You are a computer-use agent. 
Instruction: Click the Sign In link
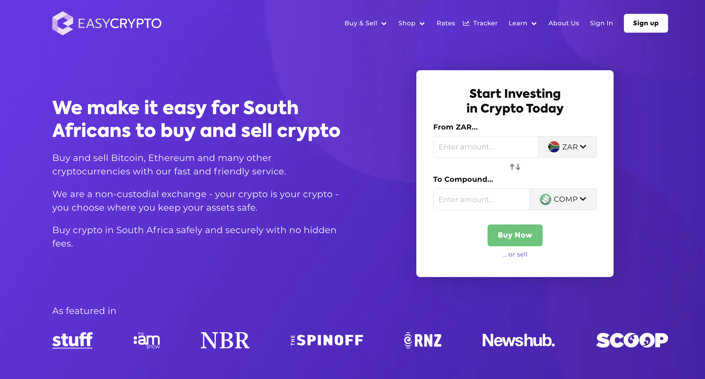[x=601, y=23]
